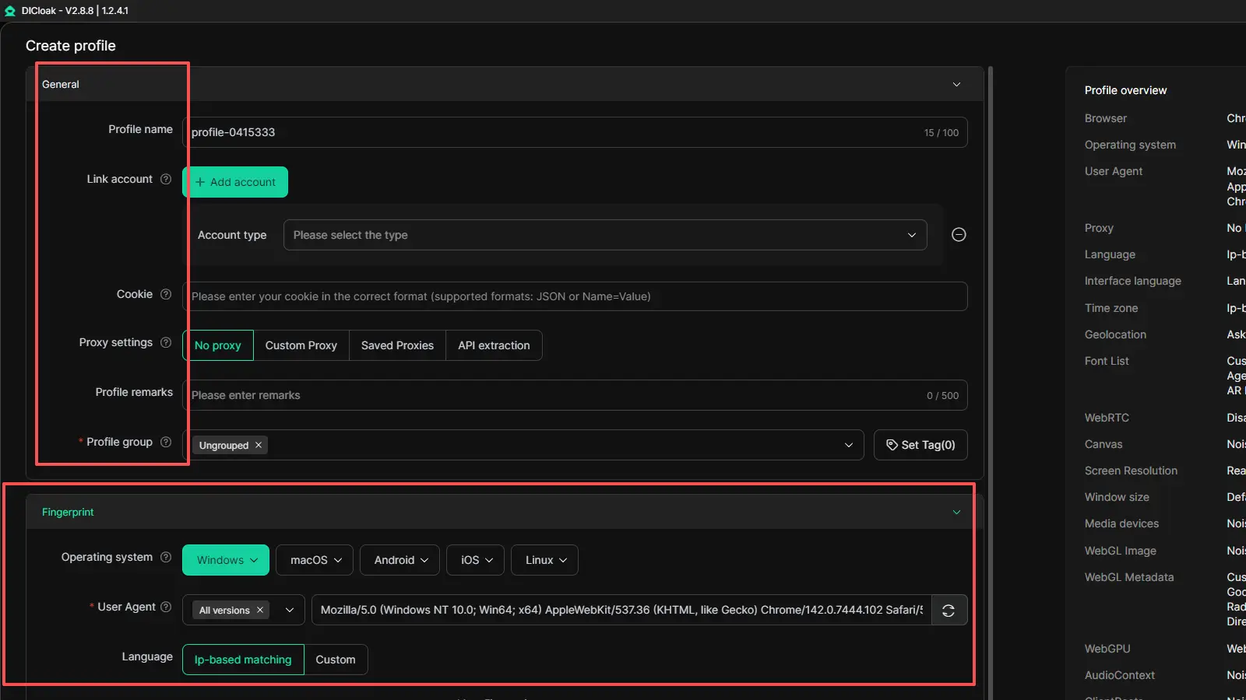This screenshot has width=1246, height=700.
Task: Choose Ip-based matching for Language
Action: click(243, 660)
